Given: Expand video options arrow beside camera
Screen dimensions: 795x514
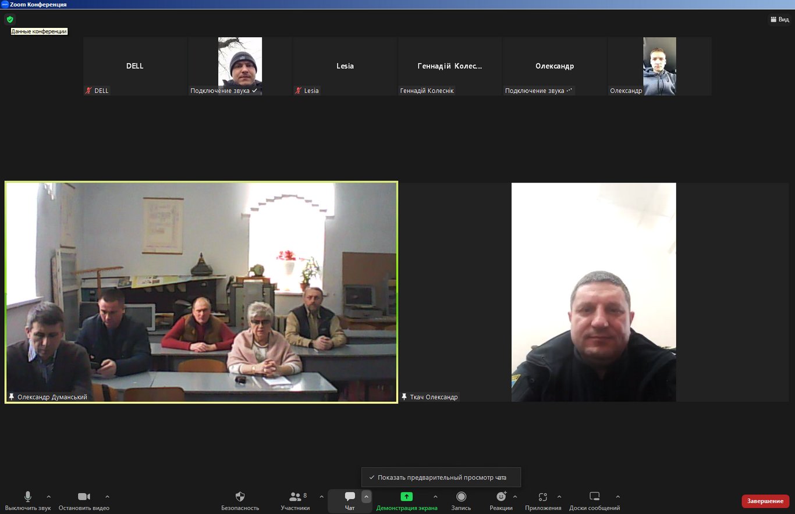Looking at the screenshot, I should tap(107, 497).
